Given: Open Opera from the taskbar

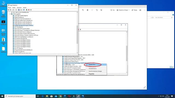Looking at the screenshot, I should click(69, 96).
